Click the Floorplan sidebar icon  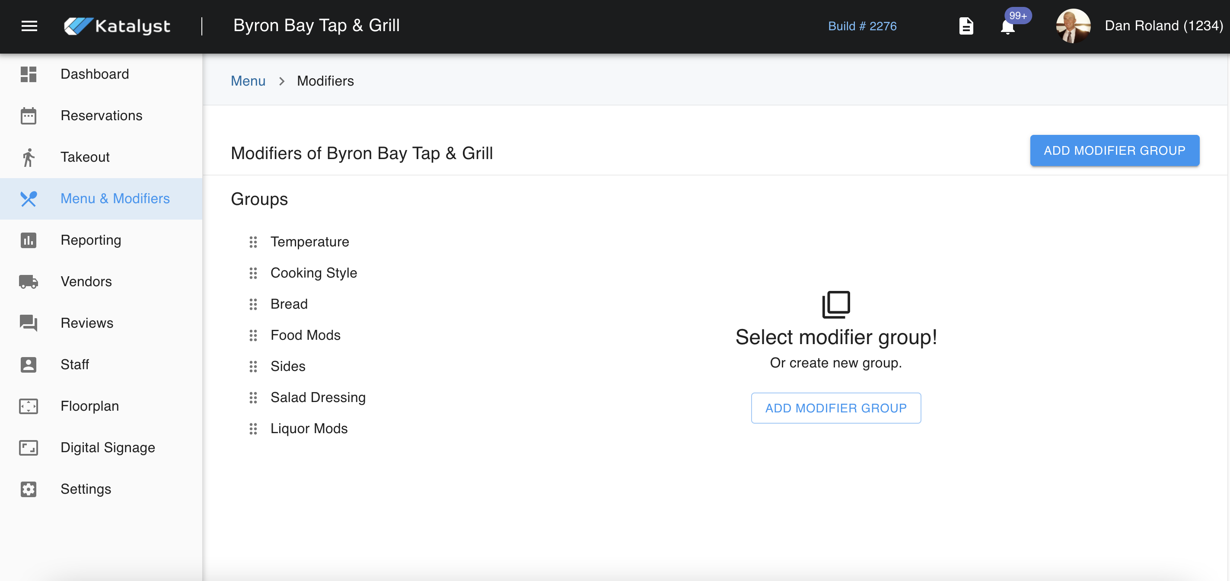(29, 406)
